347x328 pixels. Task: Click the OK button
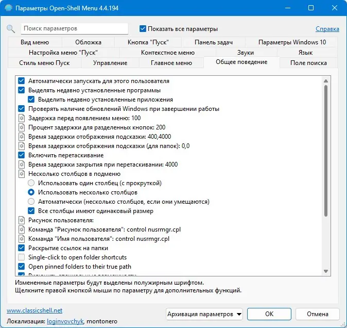pos(269,314)
